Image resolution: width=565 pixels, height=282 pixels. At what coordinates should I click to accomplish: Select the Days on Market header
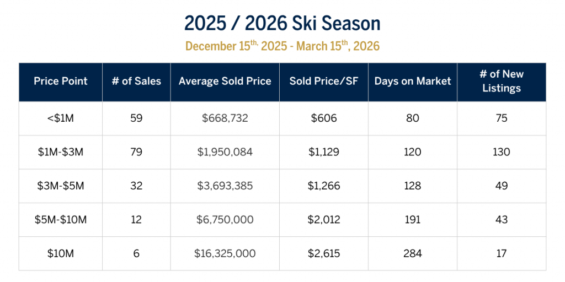pos(413,82)
